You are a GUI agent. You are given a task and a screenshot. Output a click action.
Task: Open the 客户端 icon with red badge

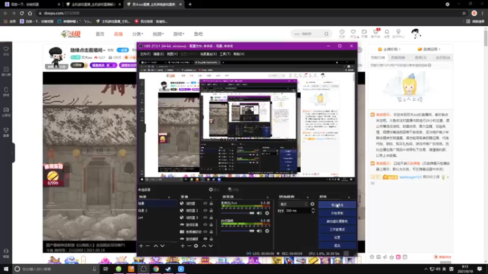(x=376, y=32)
